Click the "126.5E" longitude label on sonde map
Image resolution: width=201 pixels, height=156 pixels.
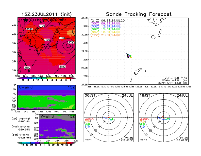[x=96, y=87]
